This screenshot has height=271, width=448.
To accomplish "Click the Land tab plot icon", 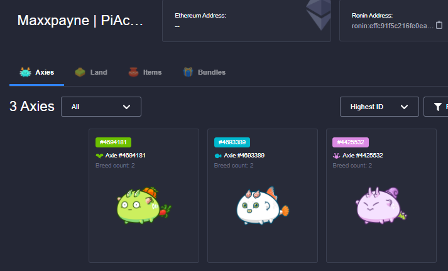I will pos(80,72).
